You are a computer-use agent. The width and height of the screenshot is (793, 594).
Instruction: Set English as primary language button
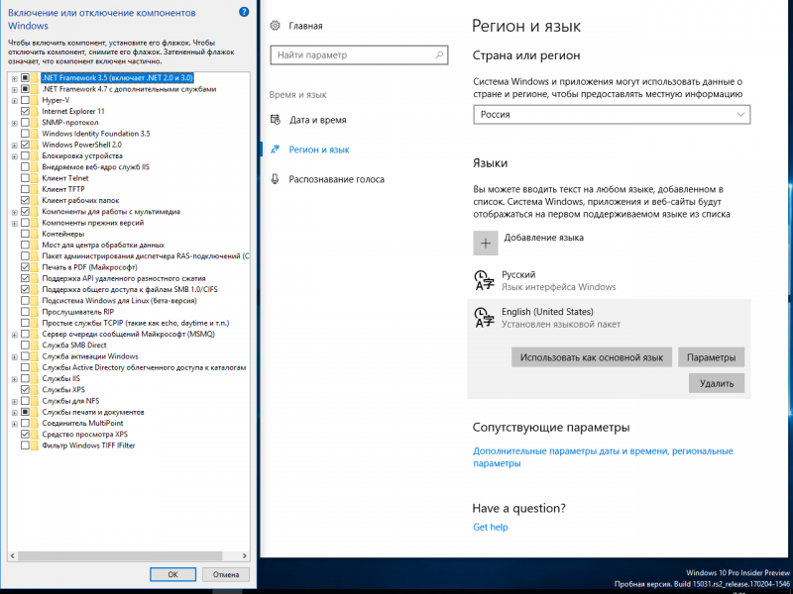tap(591, 357)
